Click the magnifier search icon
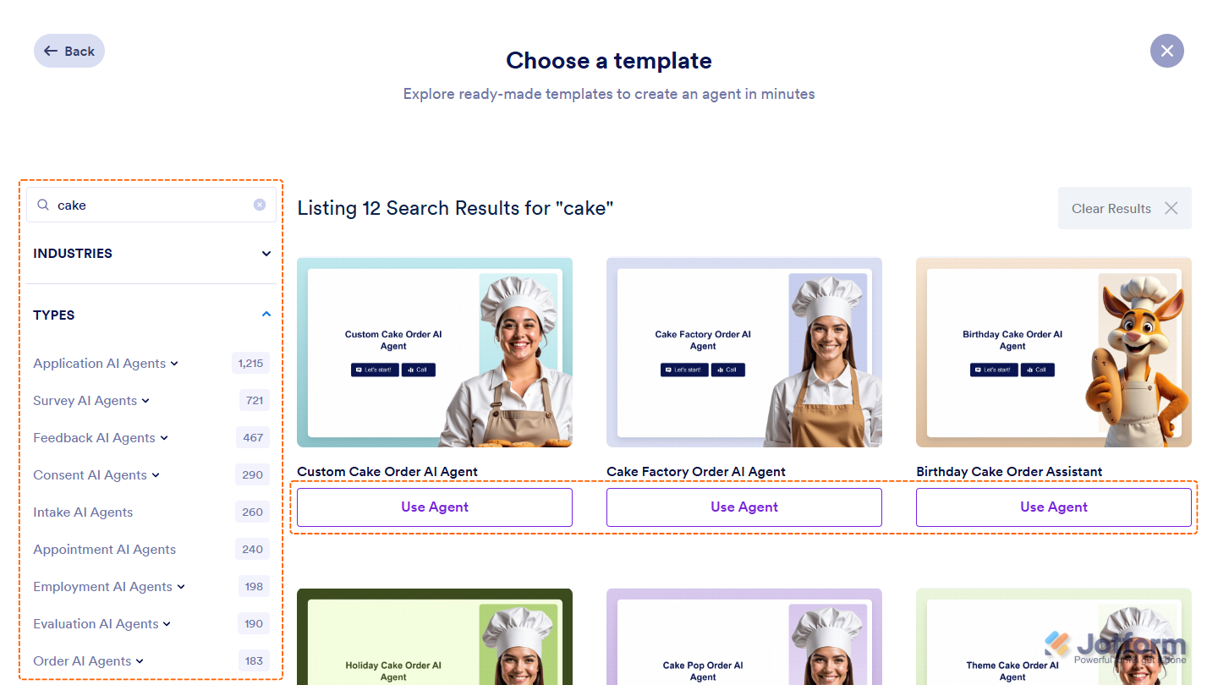This screenshot has width=1218, height=685. (x=43, y=205)
